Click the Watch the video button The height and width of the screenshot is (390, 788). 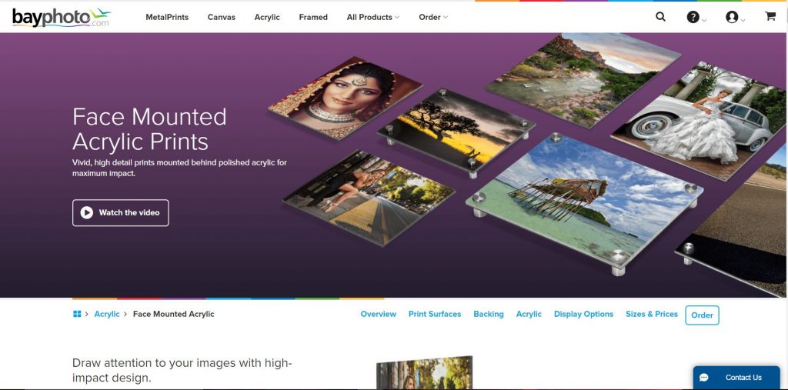[121, 212]
